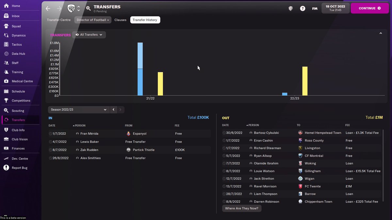This screenshot has height=220, width=392.
Task: Open Competitions trophy icon
Action: 6,100
